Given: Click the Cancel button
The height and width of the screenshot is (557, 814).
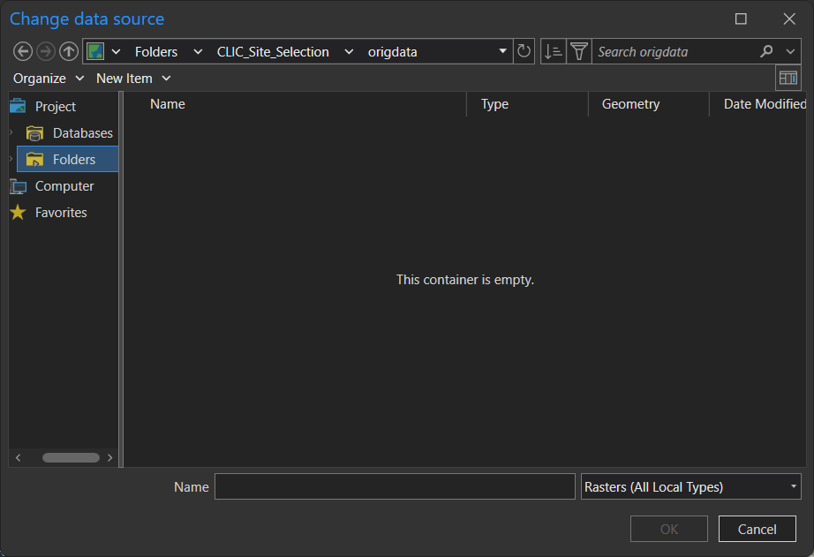Looking at the screenshot, I should coord(757,529).
